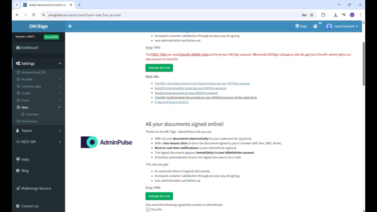This screenshot has width=377, height=212.
Task: Expand the Company data section
Action: click(59, 86)
